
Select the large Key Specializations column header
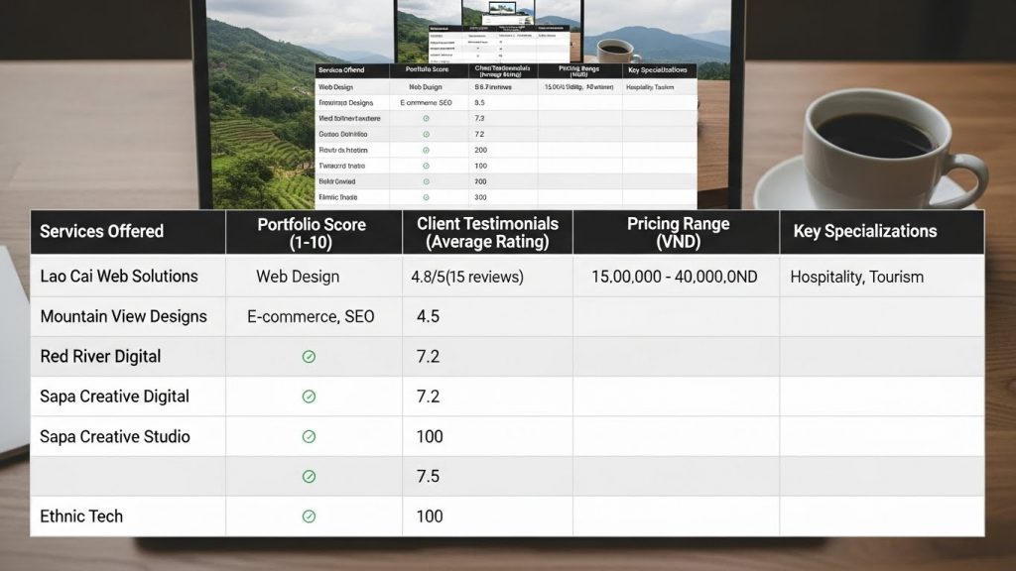tap(882, 232)
